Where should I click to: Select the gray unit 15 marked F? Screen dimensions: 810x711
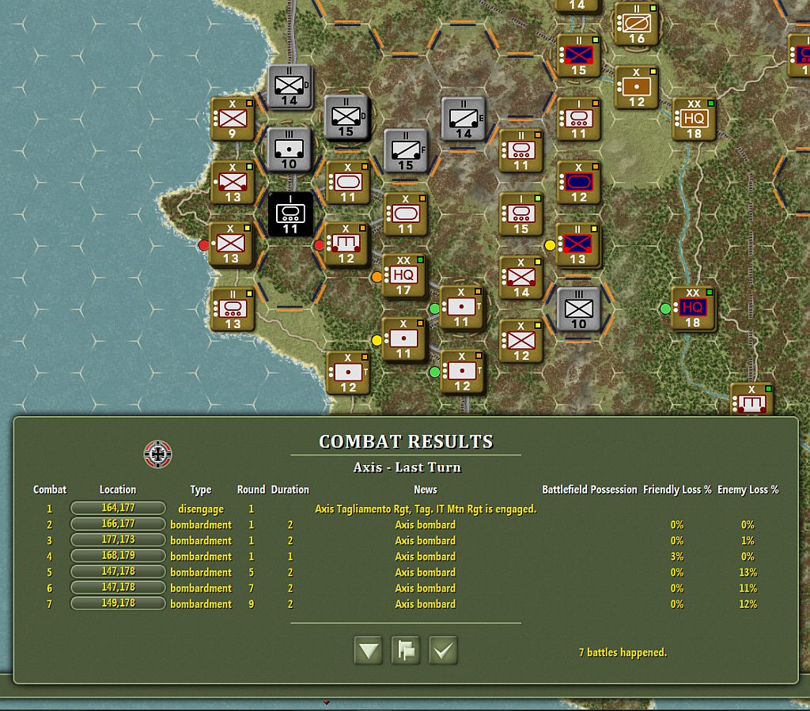point(406,151)
